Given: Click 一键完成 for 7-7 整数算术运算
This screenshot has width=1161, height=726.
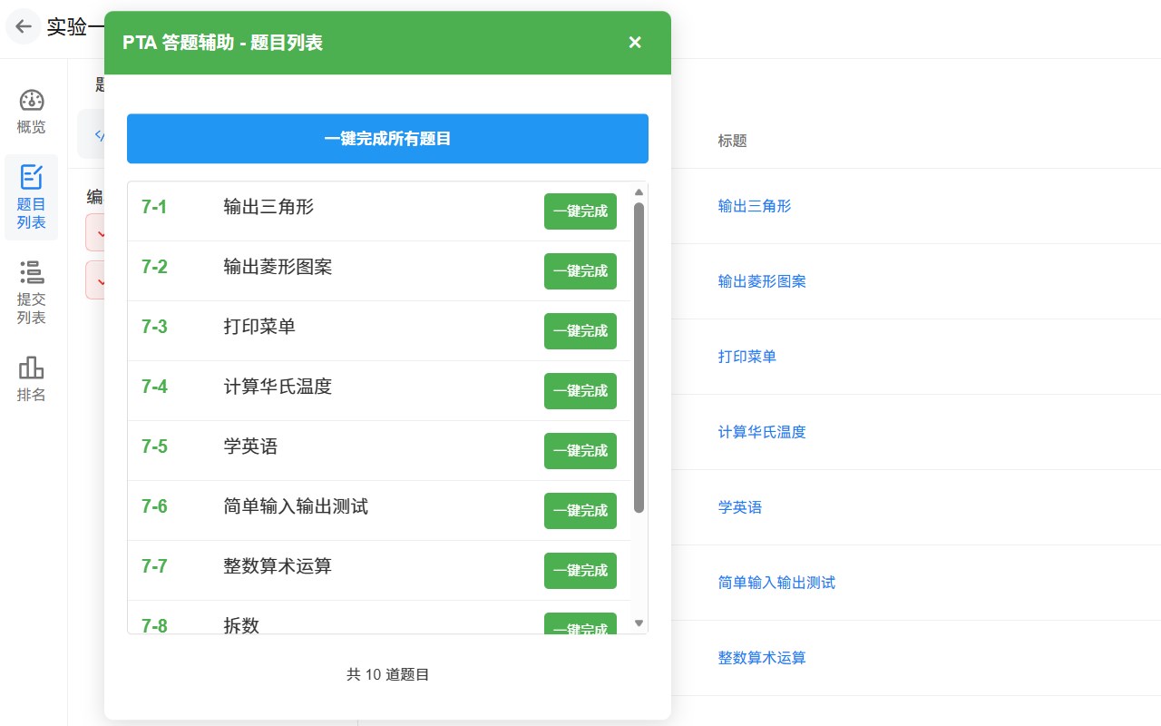Looking at the screenshot, I should 580,571.
